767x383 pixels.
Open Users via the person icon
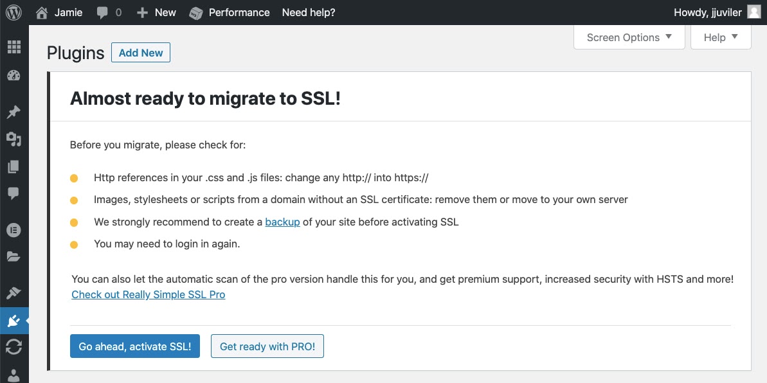click(14, 375)
